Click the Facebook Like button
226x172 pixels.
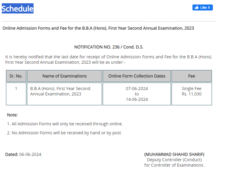pos(203,7)
